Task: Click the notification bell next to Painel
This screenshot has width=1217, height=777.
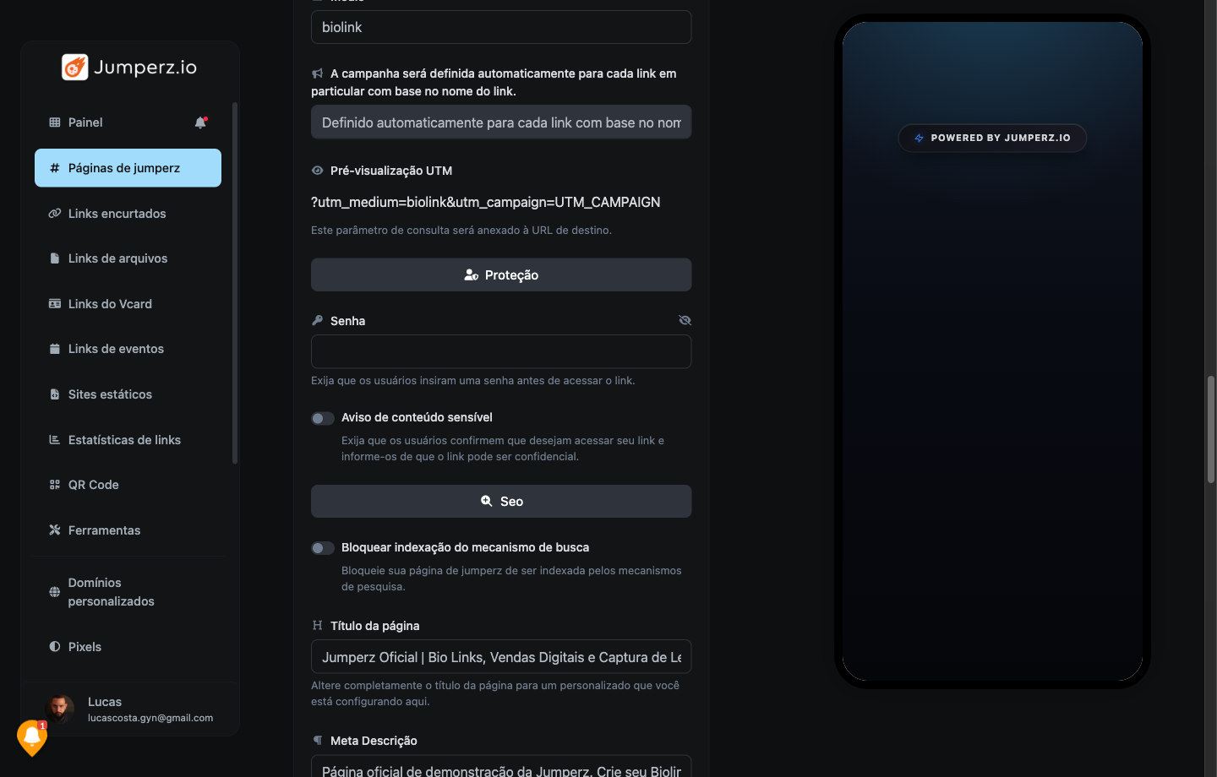Action: coord(201,122)
